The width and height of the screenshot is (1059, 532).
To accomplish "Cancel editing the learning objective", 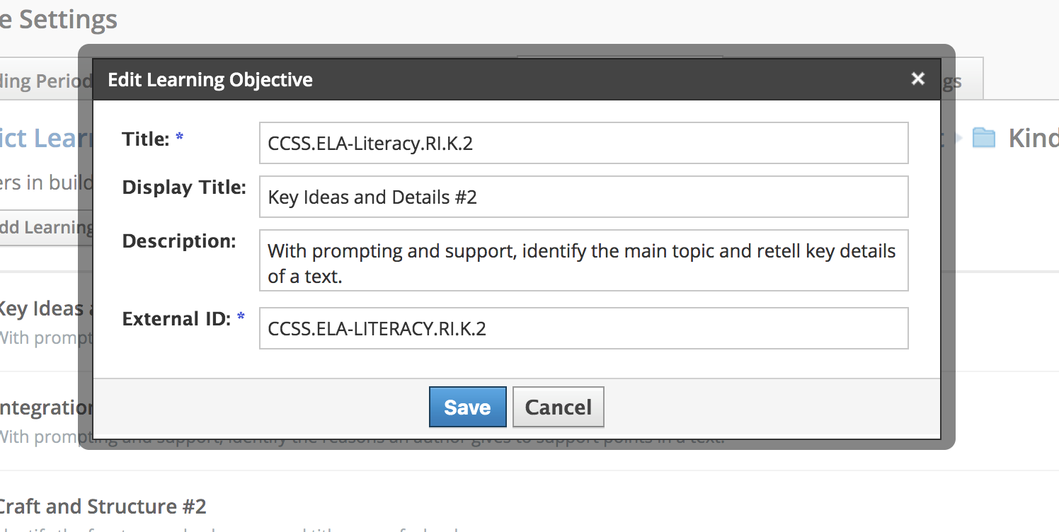I will pos(558,407).
